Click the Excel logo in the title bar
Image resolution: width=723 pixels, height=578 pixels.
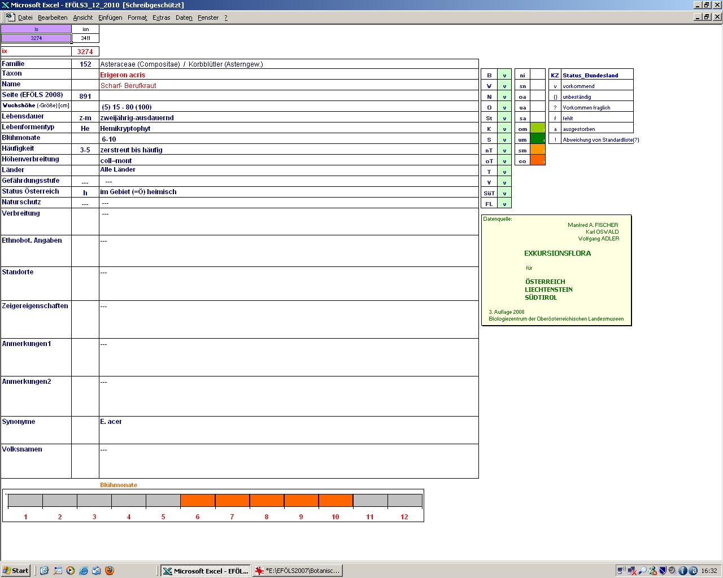6,5
